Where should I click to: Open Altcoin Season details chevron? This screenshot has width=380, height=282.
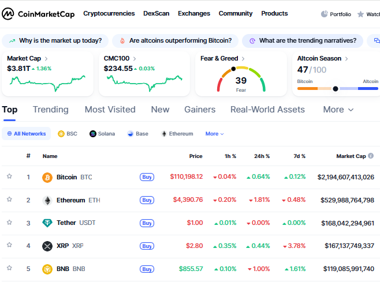coord(347,59)
